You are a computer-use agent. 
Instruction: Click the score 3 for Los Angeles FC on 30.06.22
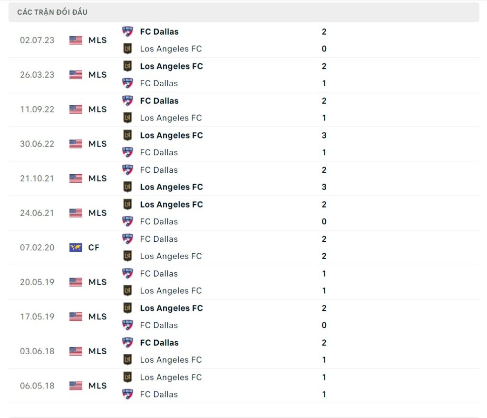pos(324,135)
